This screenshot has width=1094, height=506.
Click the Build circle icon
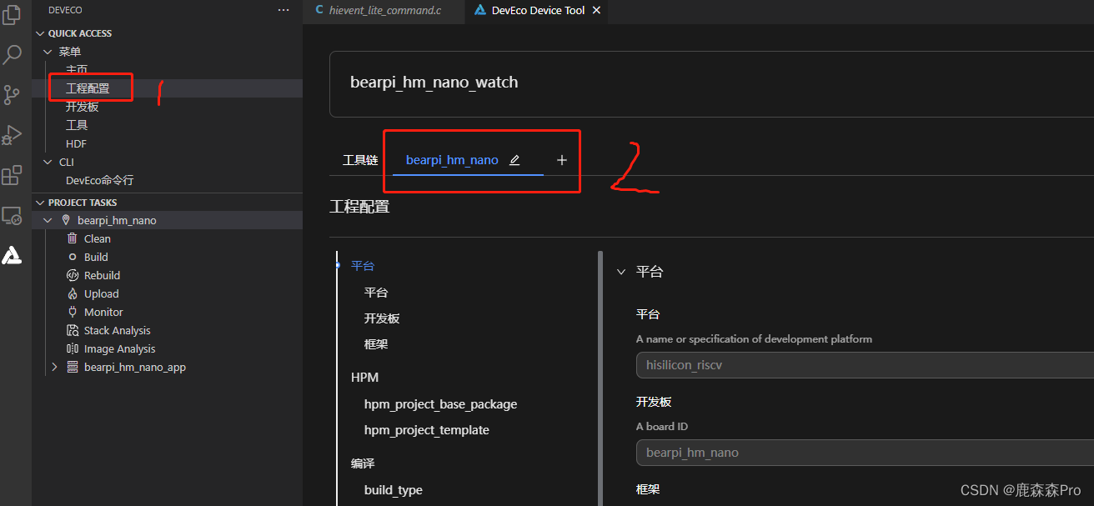73,257
